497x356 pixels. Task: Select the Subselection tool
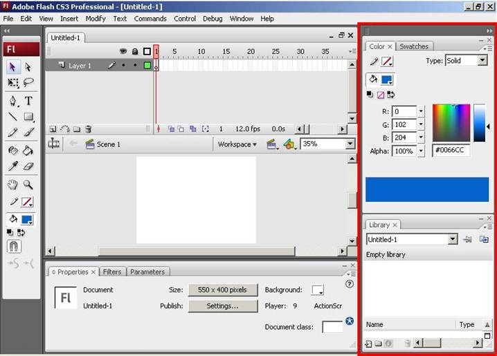tap(28, 67)
